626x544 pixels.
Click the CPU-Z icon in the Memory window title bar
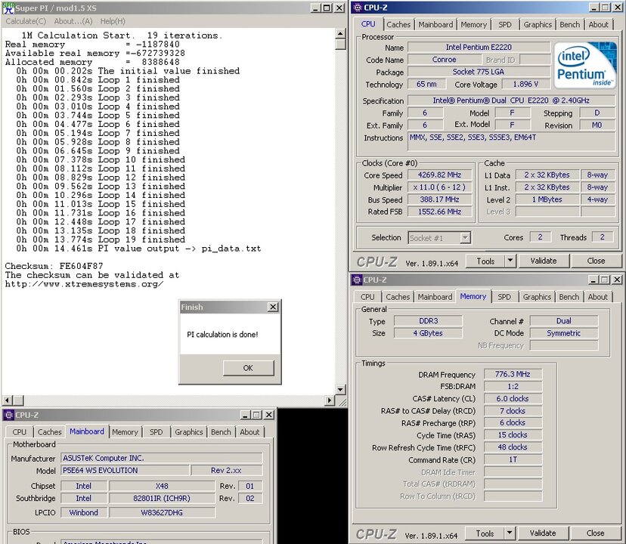[357, 280]
